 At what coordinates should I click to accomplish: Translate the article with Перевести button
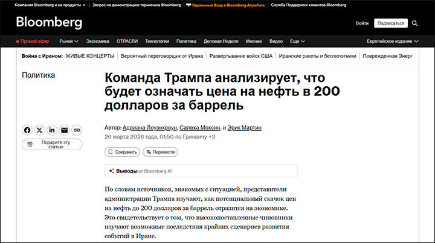pyautogui.click(x=160, y=152)
